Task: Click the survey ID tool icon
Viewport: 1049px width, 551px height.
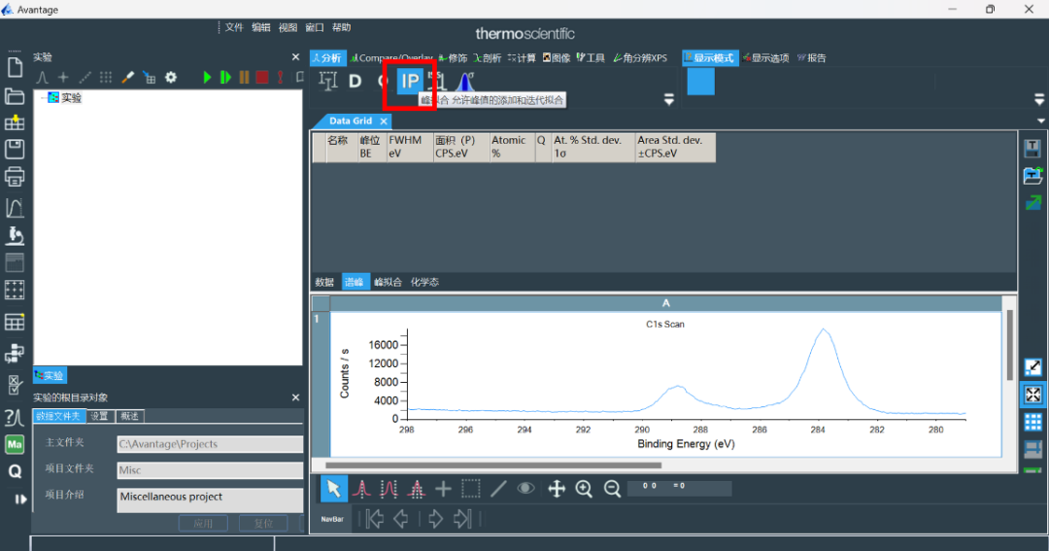Action: pos(328,82)
